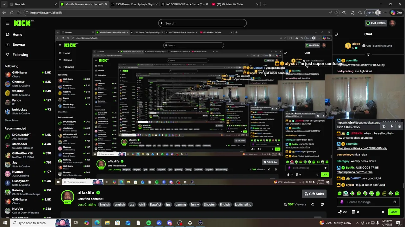The height and width of the screenshot is (227, 405).
Task: Open starladder Counter-Strike 2 channel
Action: point(28,146)
